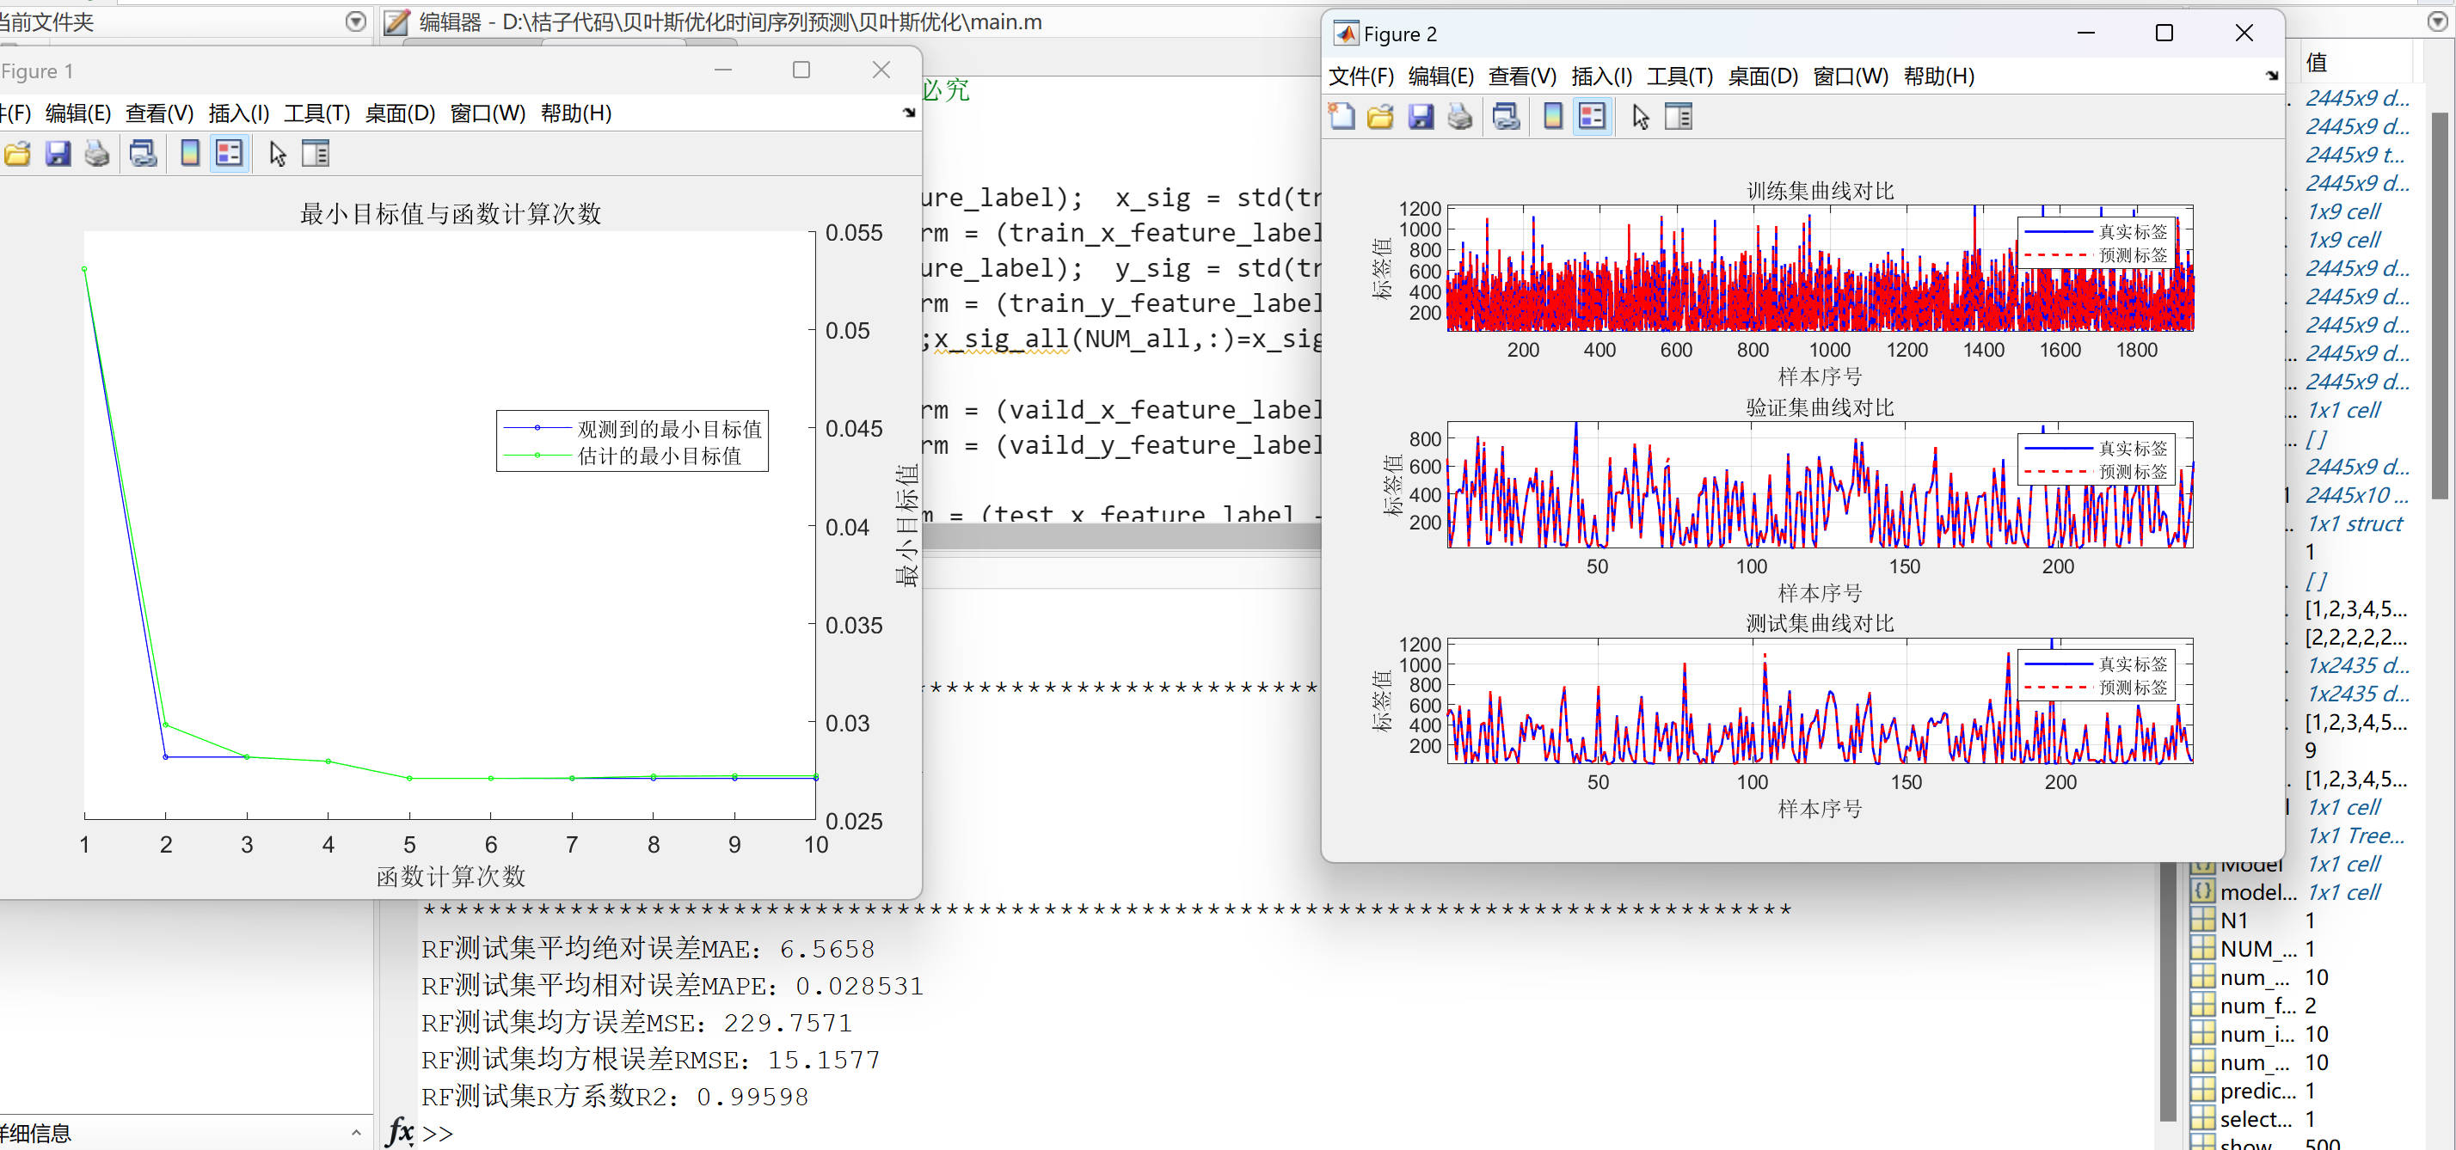Click 观测到的最小目标值 legend entry
2456x1150 pixels.
pyautogui.click(x=668, y=429)
